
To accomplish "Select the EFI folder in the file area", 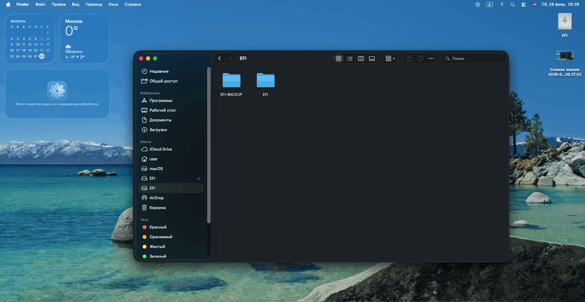I will pyautogui.click(x=266, y=84).
